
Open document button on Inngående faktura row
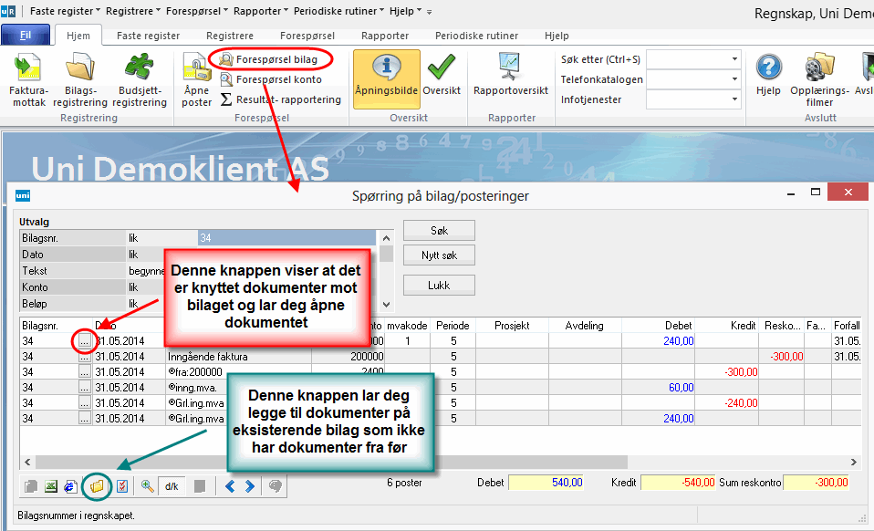(84, 356)
